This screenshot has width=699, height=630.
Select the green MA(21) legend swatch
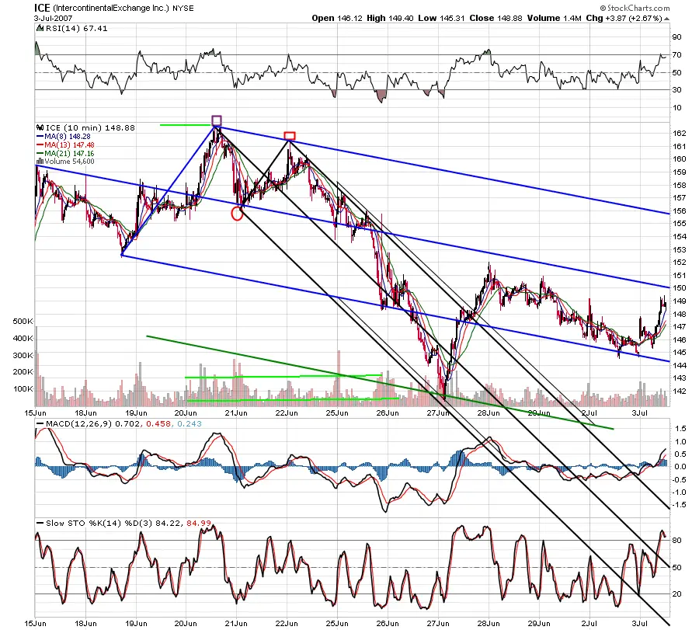tap(40, 153)
